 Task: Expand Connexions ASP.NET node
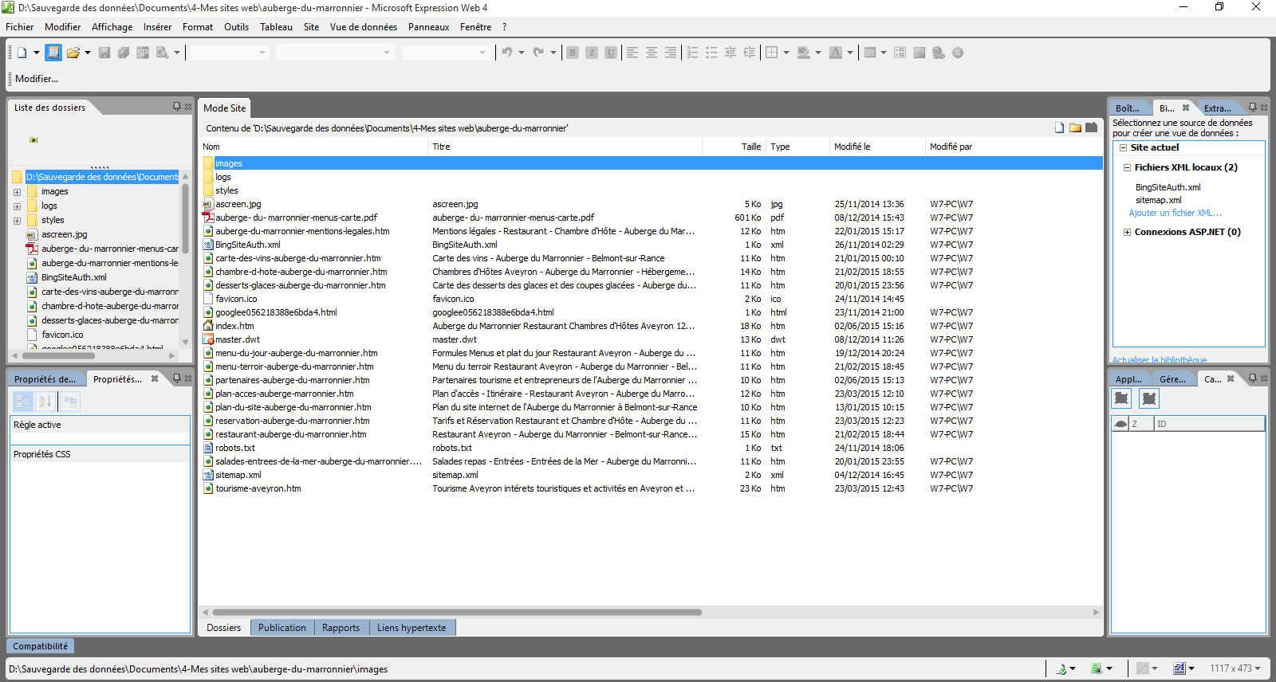click(1127, 233)
